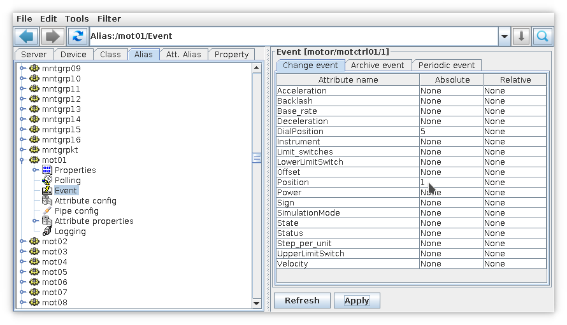The width and height of the screenshot is (567, 325).
Task: Expand the mot02 tree node
Action: click(x=22, y=241)
